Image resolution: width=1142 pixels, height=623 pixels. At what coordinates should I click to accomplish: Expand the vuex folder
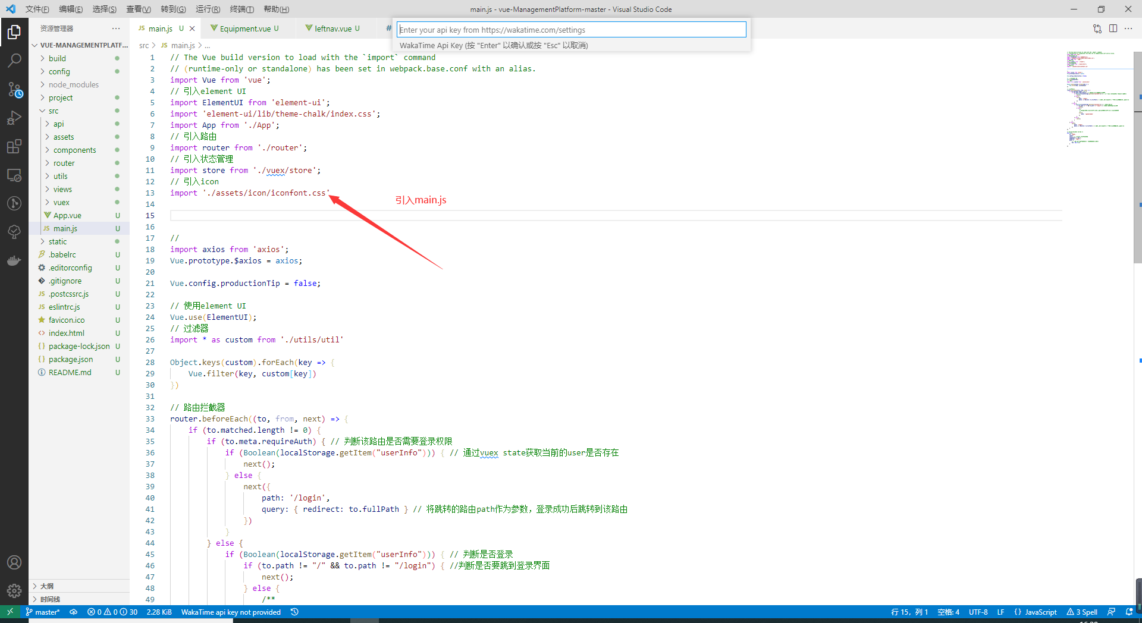[x=79, y=202]
